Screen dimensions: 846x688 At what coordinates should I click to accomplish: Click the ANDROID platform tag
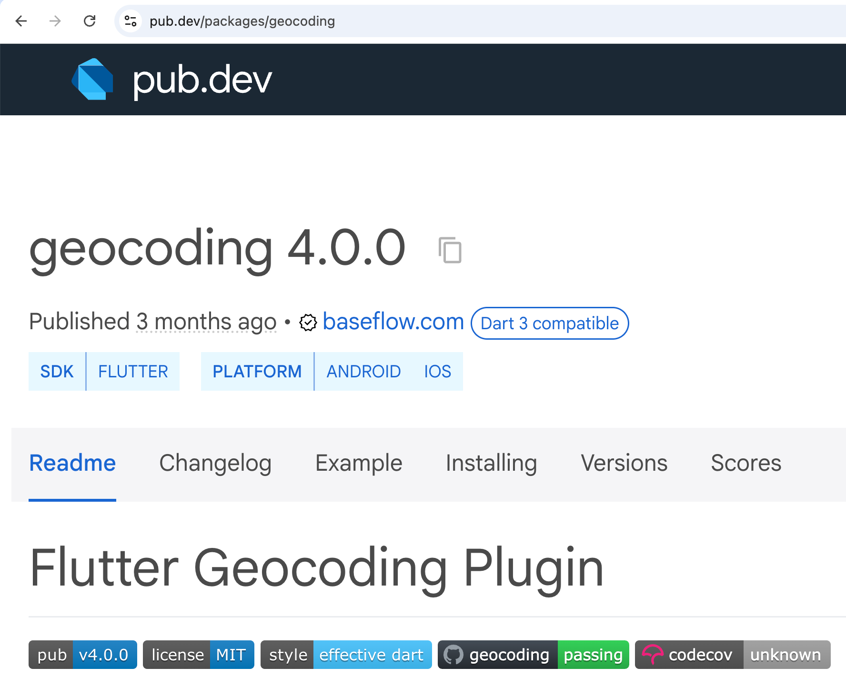[363, 371]
